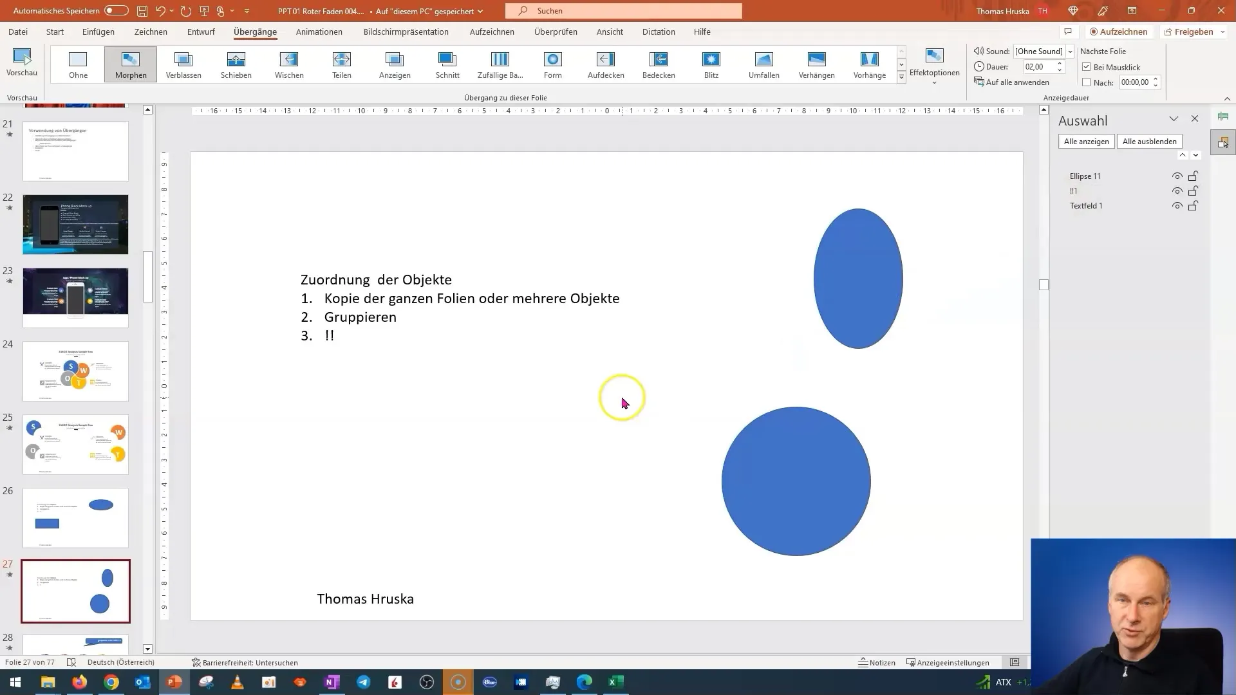Apply the Blitz transition
Image resolution: width=1236 pixels, height=695 pixels.
tap(711, 64)
